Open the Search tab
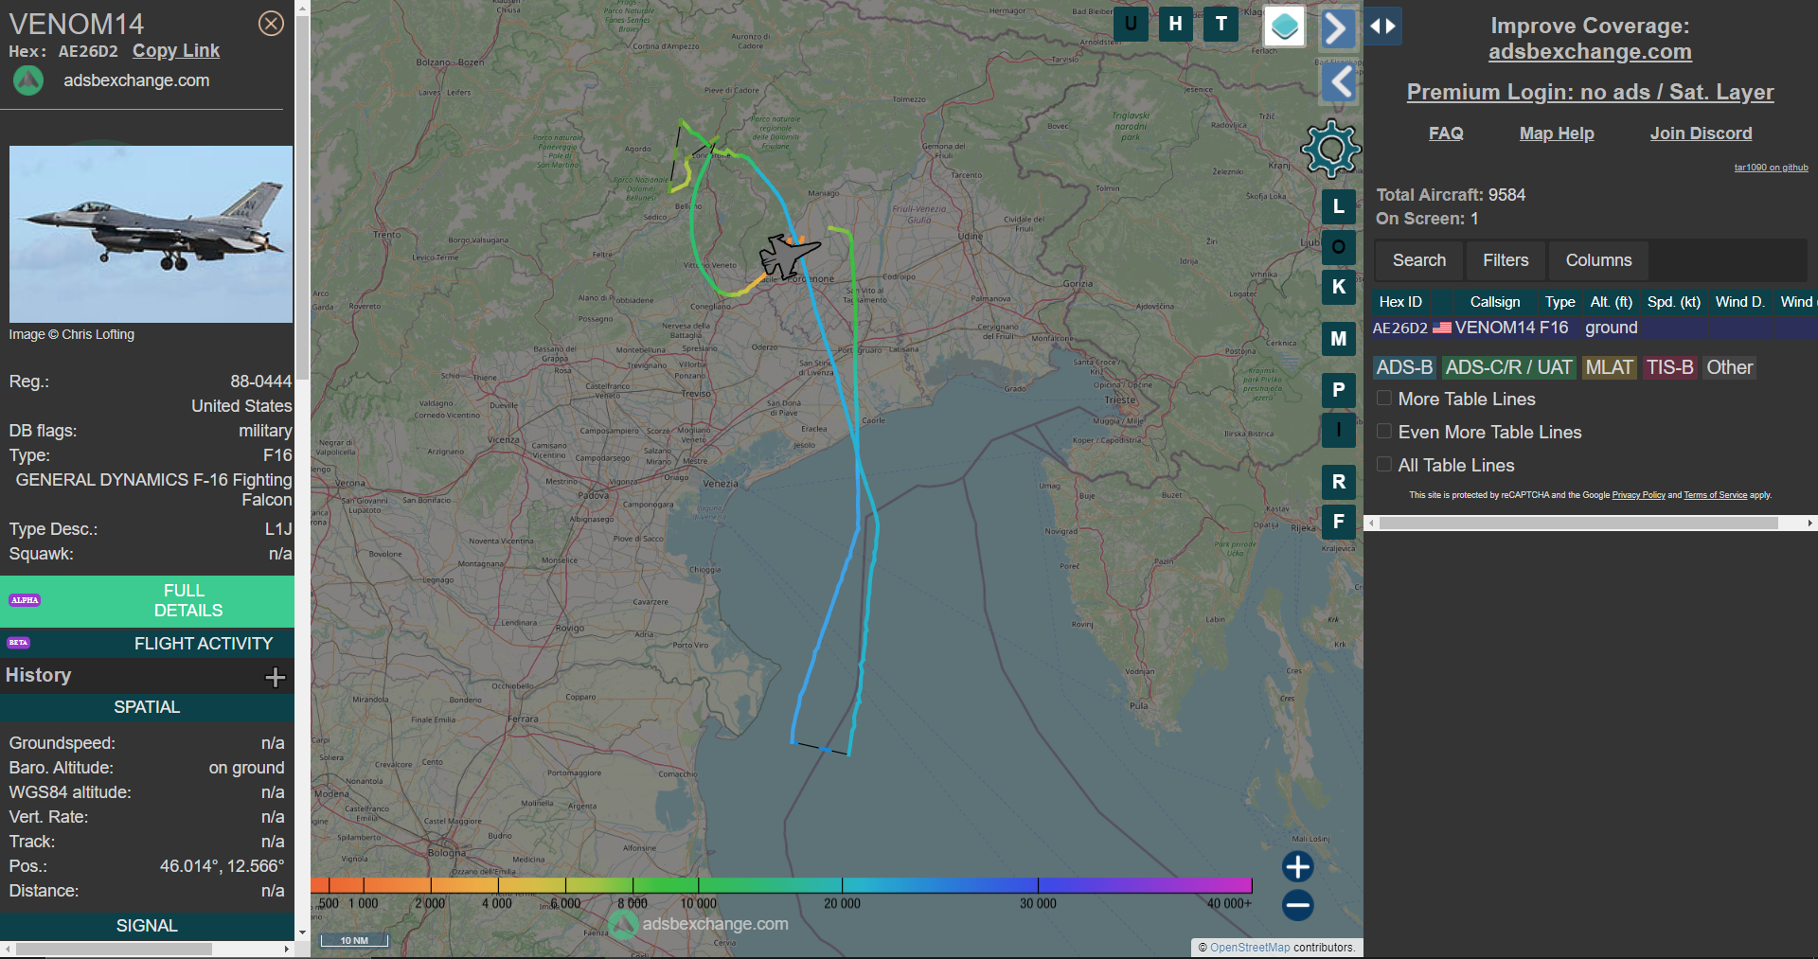Screen dimensions: 1818x959 tap(1418, 260)
